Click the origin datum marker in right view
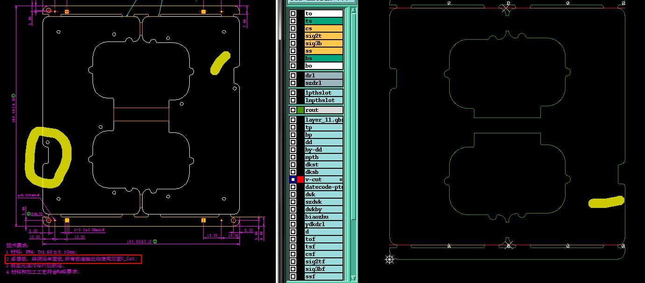Viewport: 645px width, 283px height. pos(389,259)
